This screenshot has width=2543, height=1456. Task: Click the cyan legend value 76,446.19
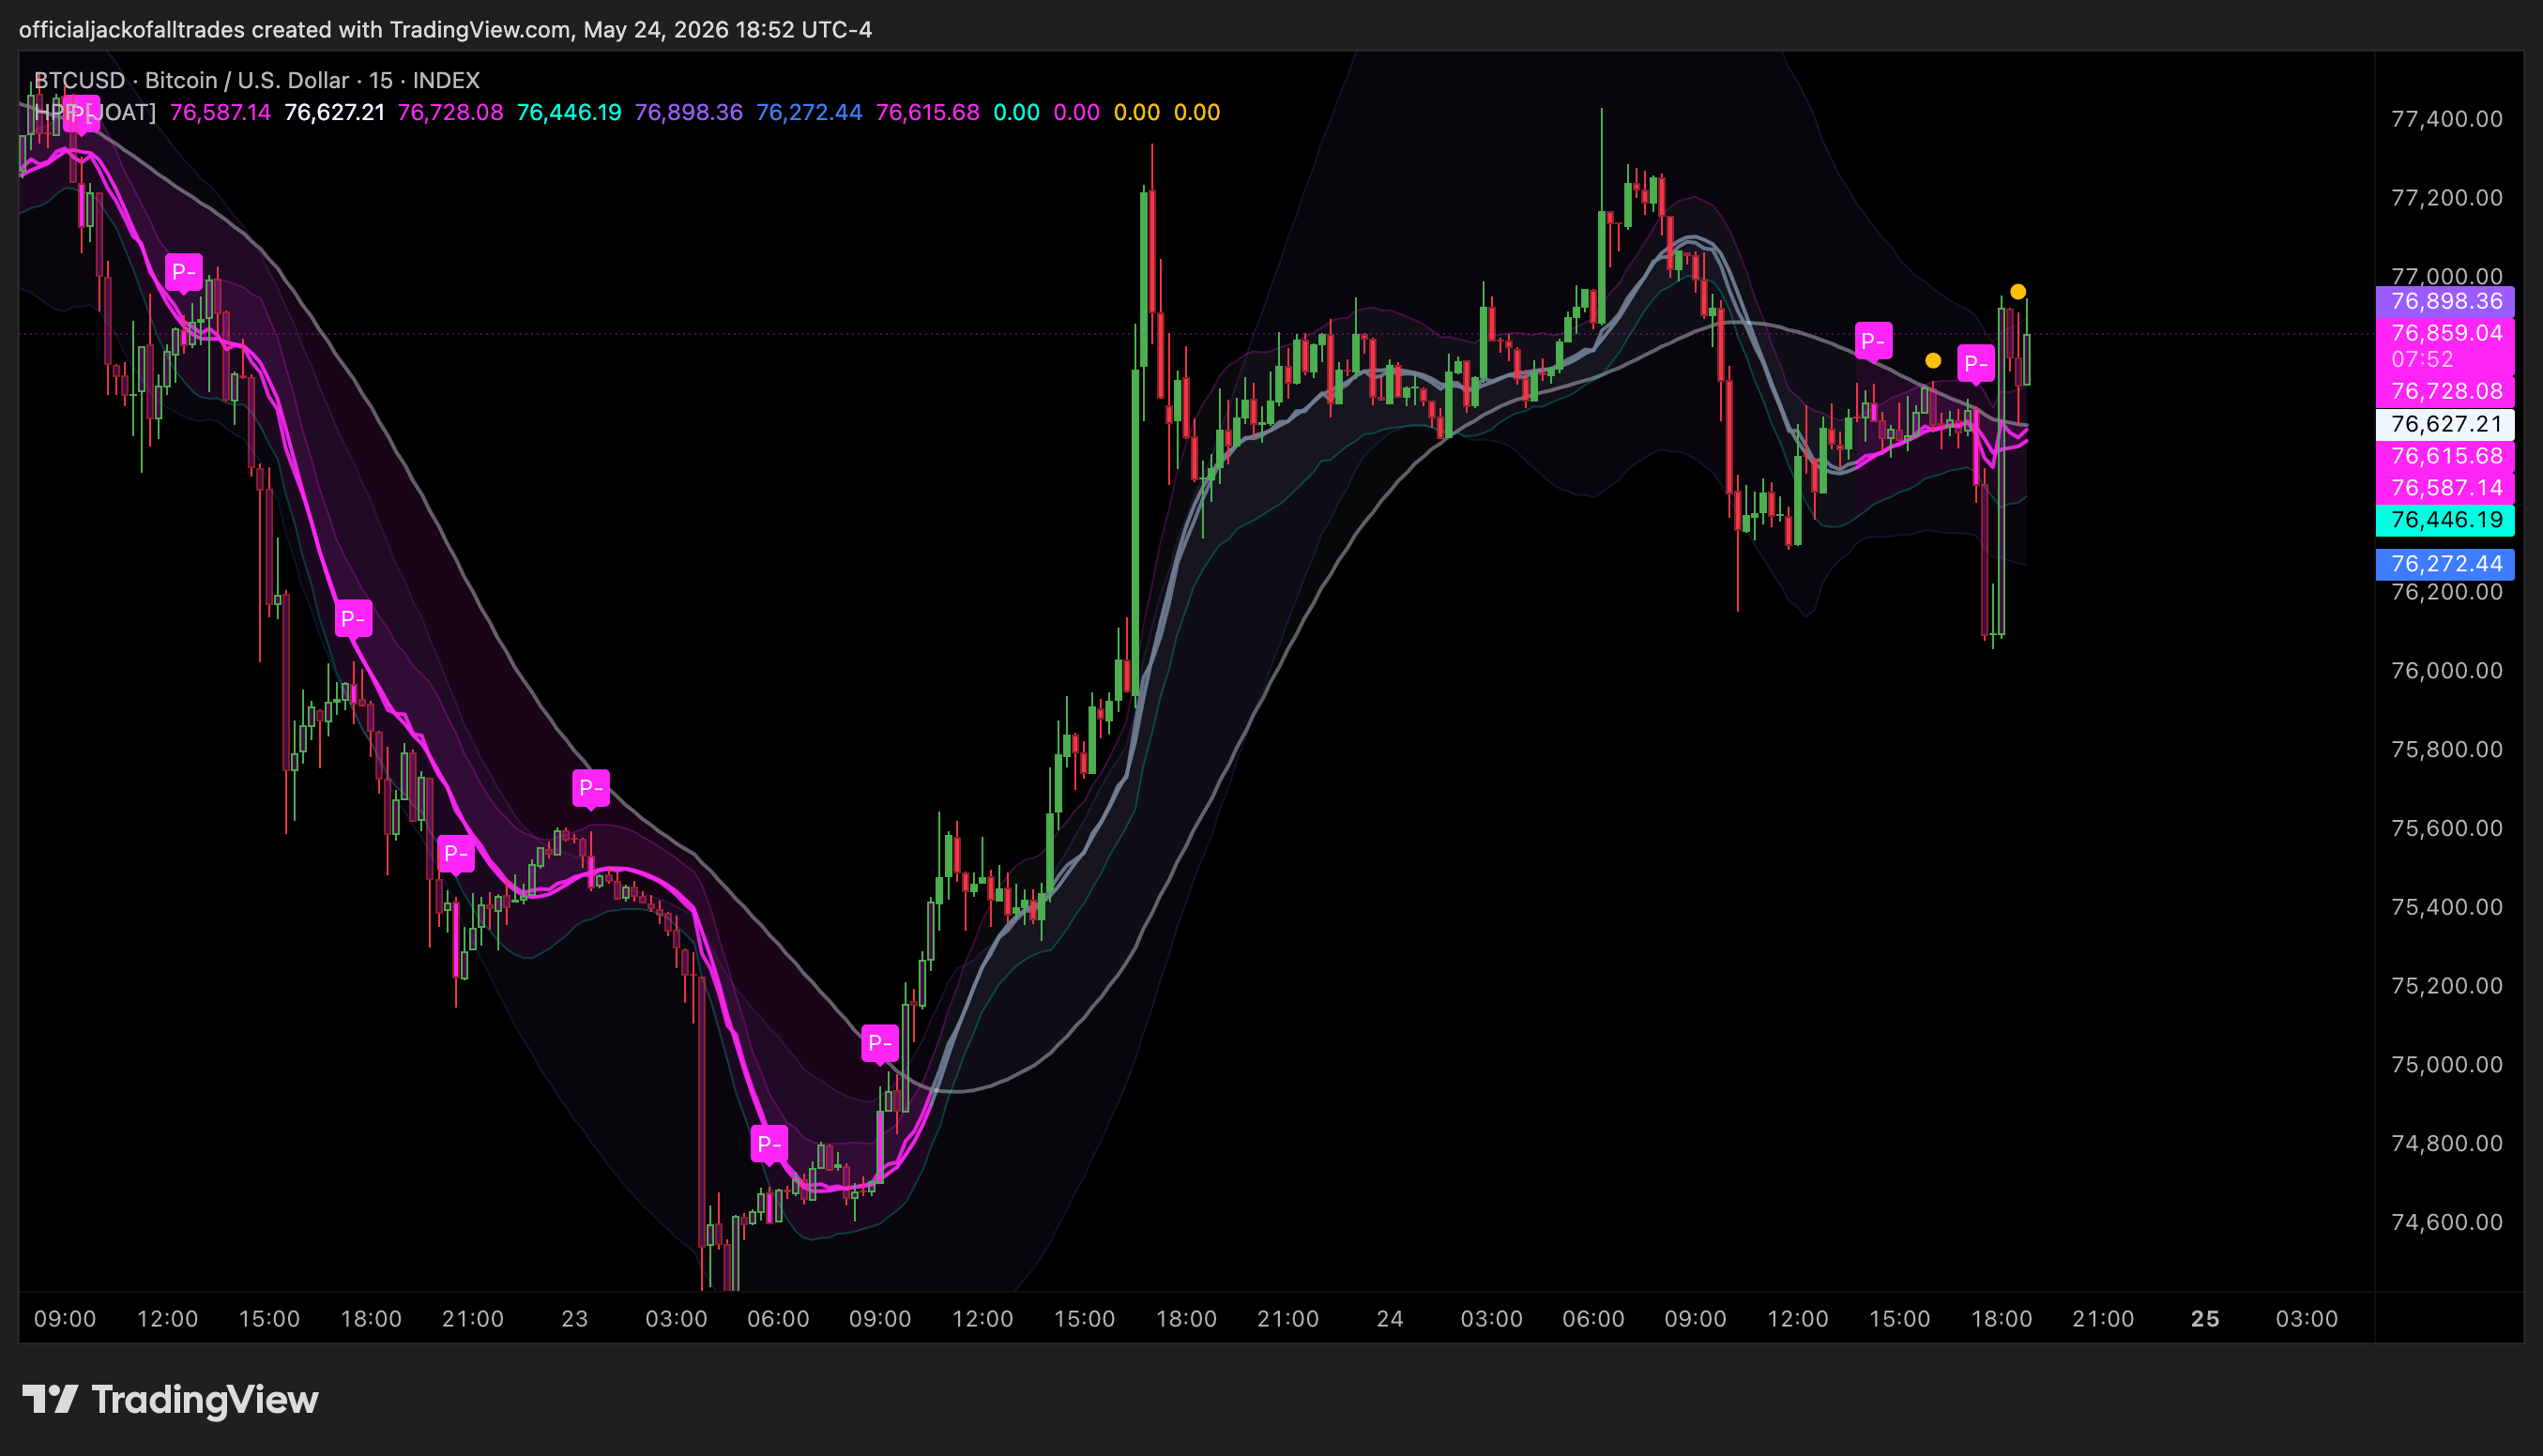[569, 112]
